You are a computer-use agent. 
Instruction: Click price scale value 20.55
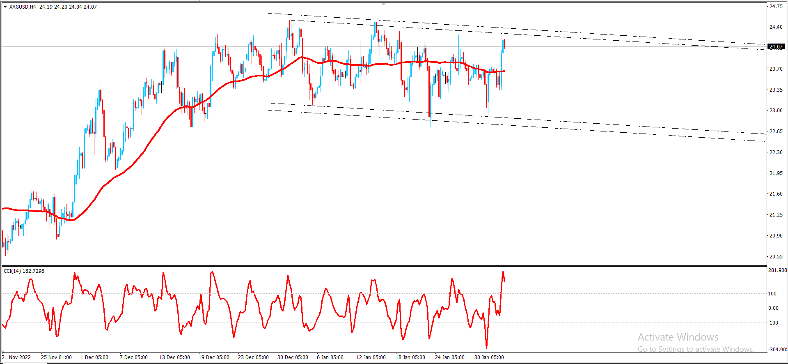pos(776,257)
